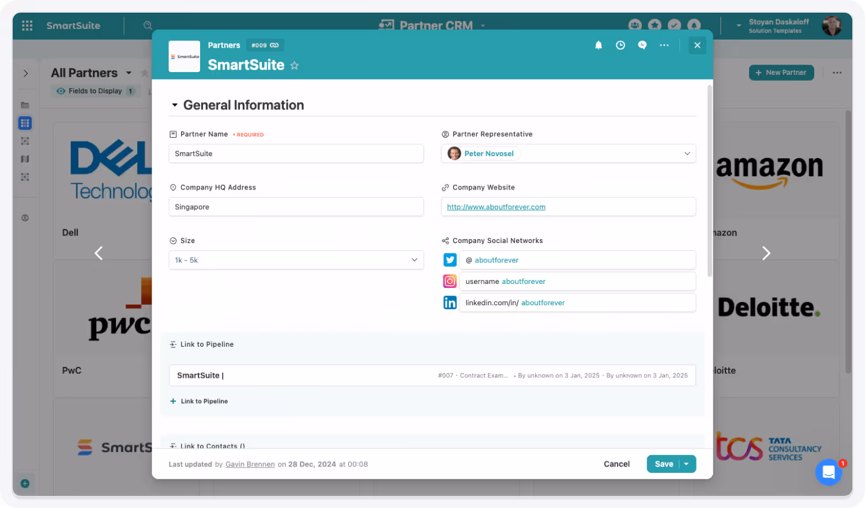Go to previous record with left arrow
This screenshot has height=508, width=865.
click(x=99, y=253)
